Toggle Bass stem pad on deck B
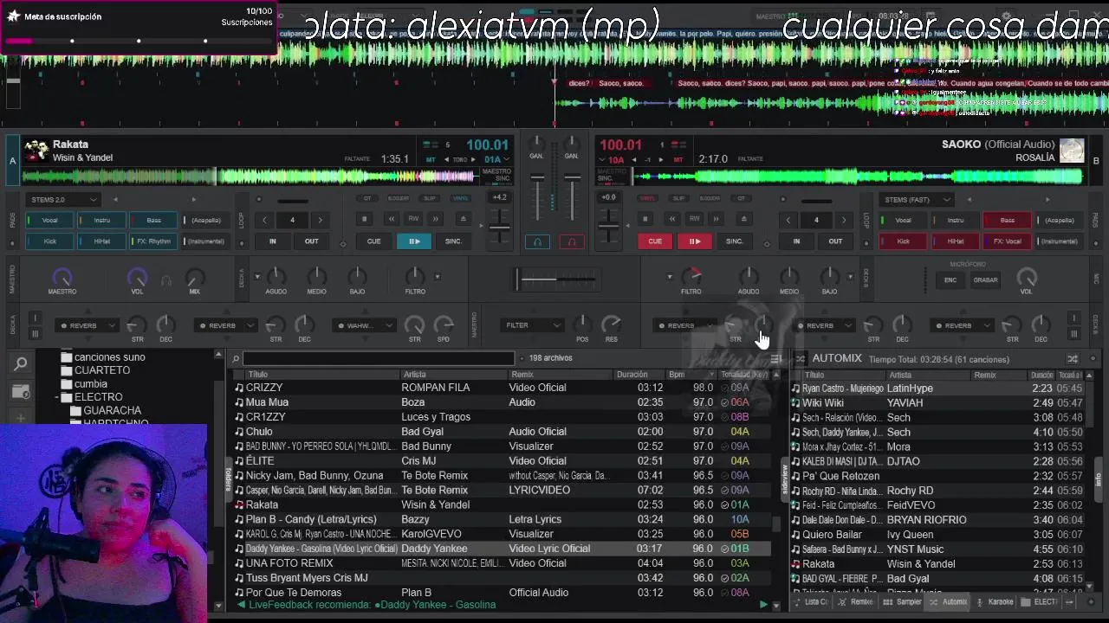This screenshot has height=623, width=1109. point(1007,220)
